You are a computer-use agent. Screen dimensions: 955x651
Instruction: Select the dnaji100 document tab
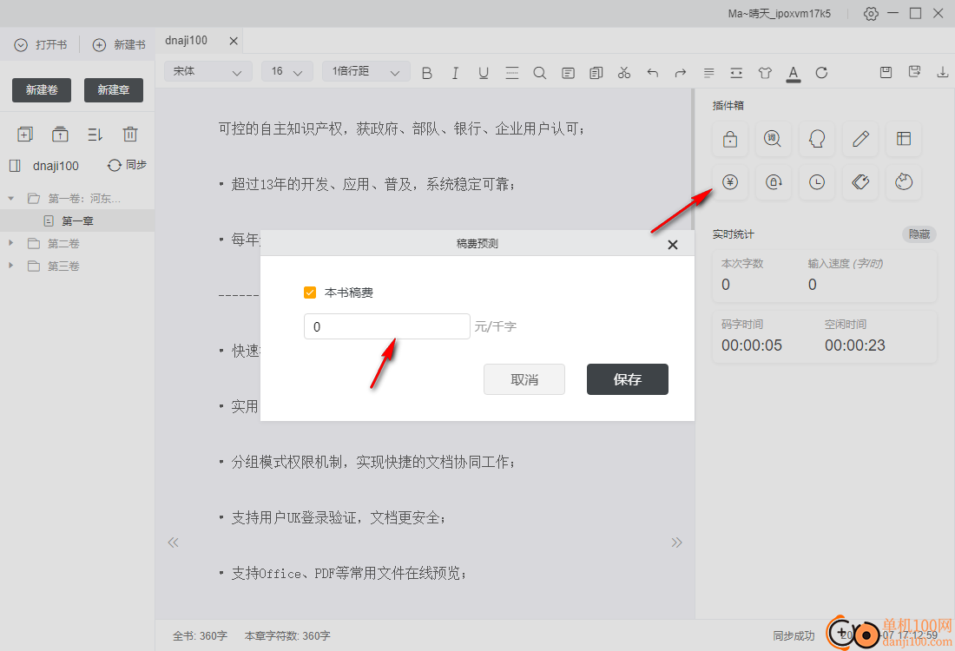tap(187, 40)
